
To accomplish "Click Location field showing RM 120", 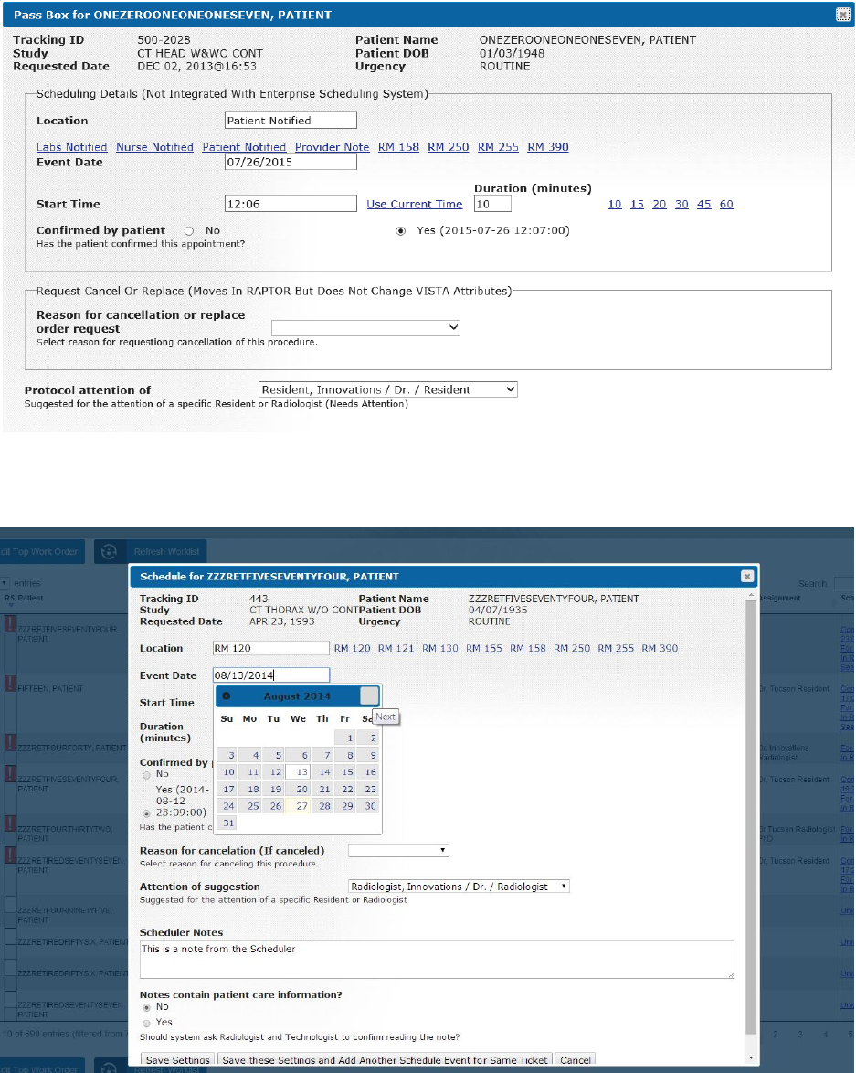I will 271,648.
